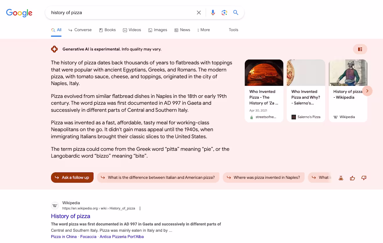383x243 pixels.
Task: Switch to the Images tab
Action: pyautogui.click(x=158, y=30)
